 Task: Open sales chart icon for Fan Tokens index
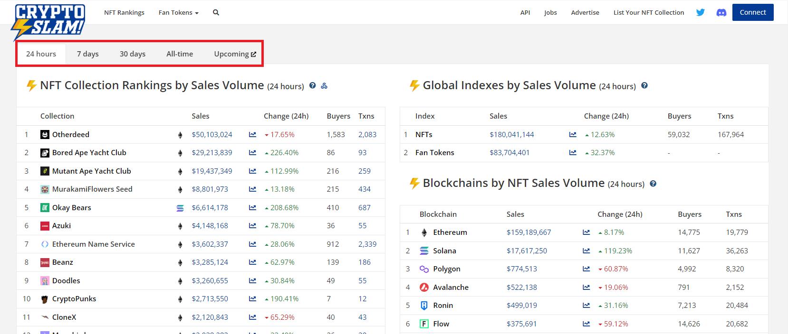[573, 153]
